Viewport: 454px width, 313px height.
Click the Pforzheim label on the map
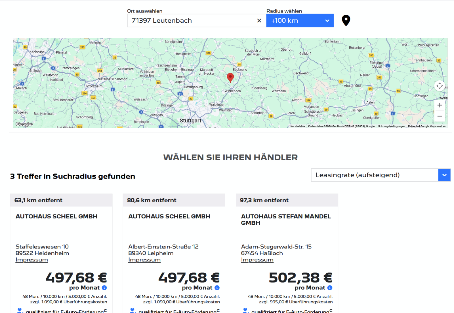click(x=94, y=86)
